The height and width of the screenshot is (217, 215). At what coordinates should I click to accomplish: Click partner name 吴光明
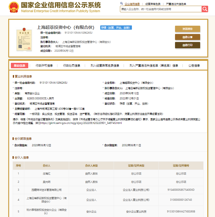click(x=47, y=182)
